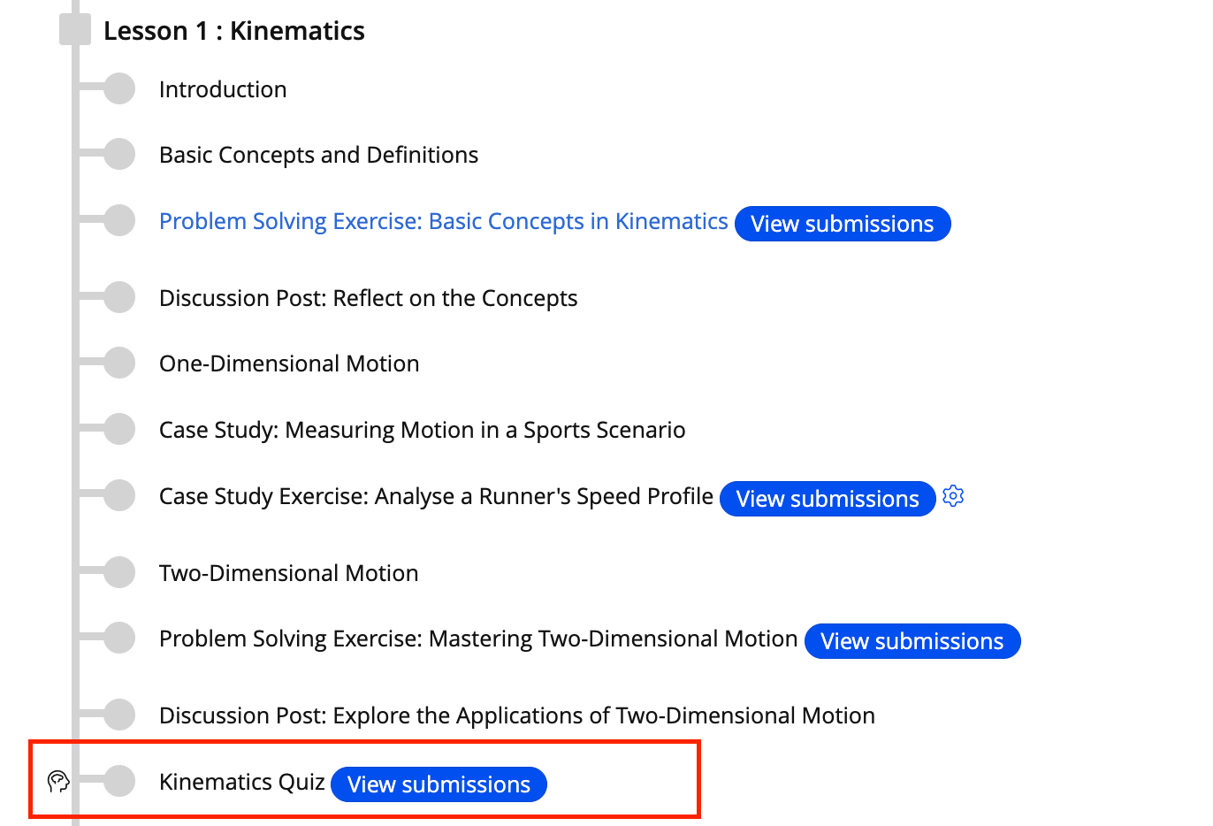This screenshot has height=826, width=1213.
Task: Toggle completion circle for One-Dimensional Motion
Action: click(119, 363)
